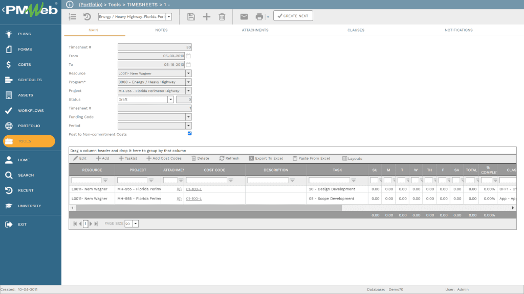Go to Home in the sidebar
Image resolution: width=524 pixels, height=294 pixels.
[24, 160]
